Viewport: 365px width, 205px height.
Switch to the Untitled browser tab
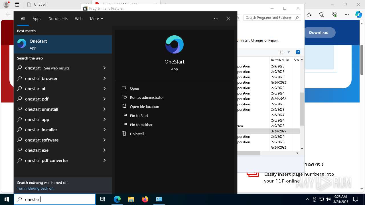(57, 5)
